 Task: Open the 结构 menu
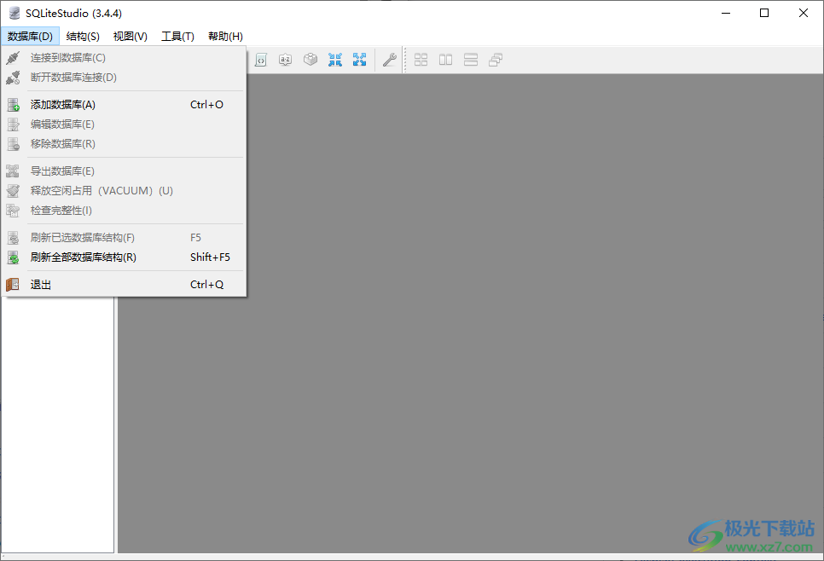[82, 36]
